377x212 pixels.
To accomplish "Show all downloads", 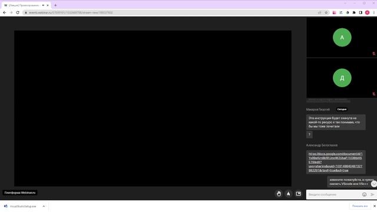I will [x=360, y=206].
